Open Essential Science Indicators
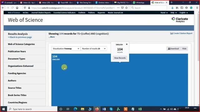The width and height of the screenshot is (200, 112). tap(64, 12)
